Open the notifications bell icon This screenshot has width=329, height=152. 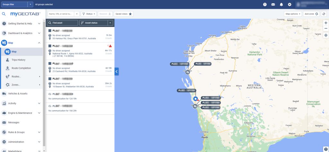pyautogui.click(x=281, y=4)
